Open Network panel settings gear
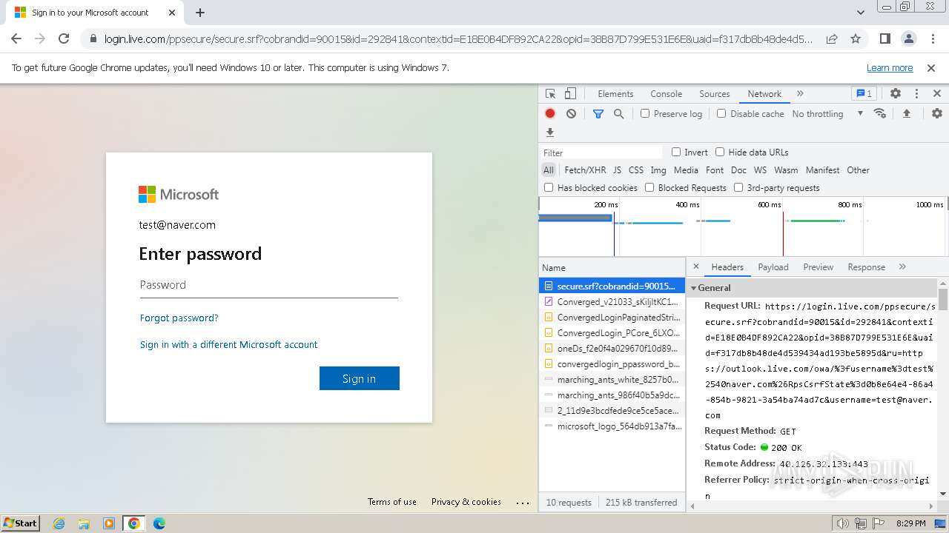 tap(937, 113)
